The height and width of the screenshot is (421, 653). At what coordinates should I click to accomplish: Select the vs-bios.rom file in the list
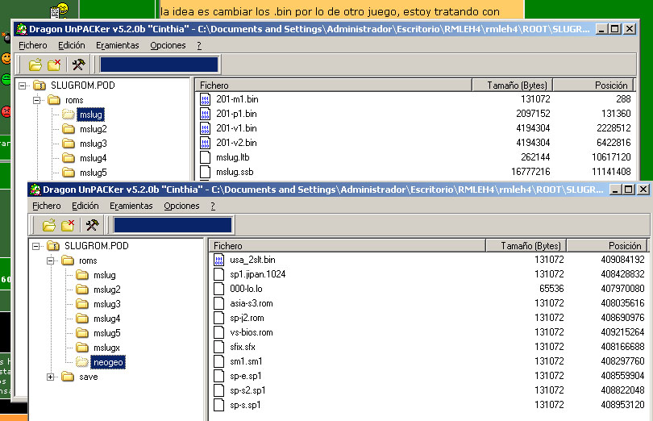252,332
